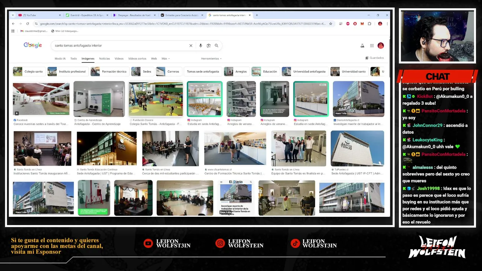Open the Google account avatar
This screenshot has height=271, width=482.
[381, 46]
